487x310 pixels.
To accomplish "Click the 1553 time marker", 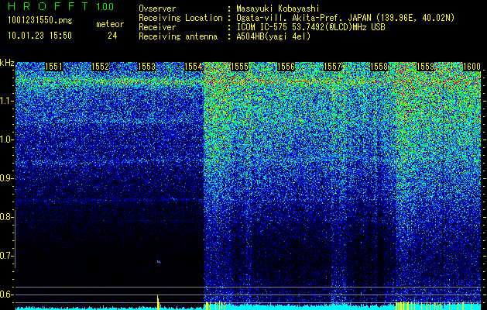I will coord(146,67).
